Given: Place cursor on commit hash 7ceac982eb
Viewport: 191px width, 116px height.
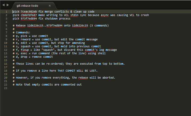Looking at the screenshot, I should point(29,11).
